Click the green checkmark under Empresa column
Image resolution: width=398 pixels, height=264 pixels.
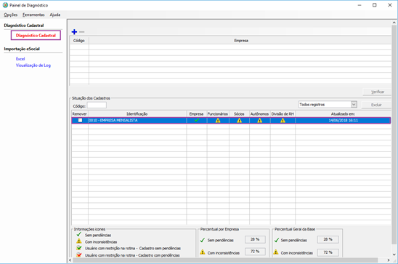coord(197,120)
